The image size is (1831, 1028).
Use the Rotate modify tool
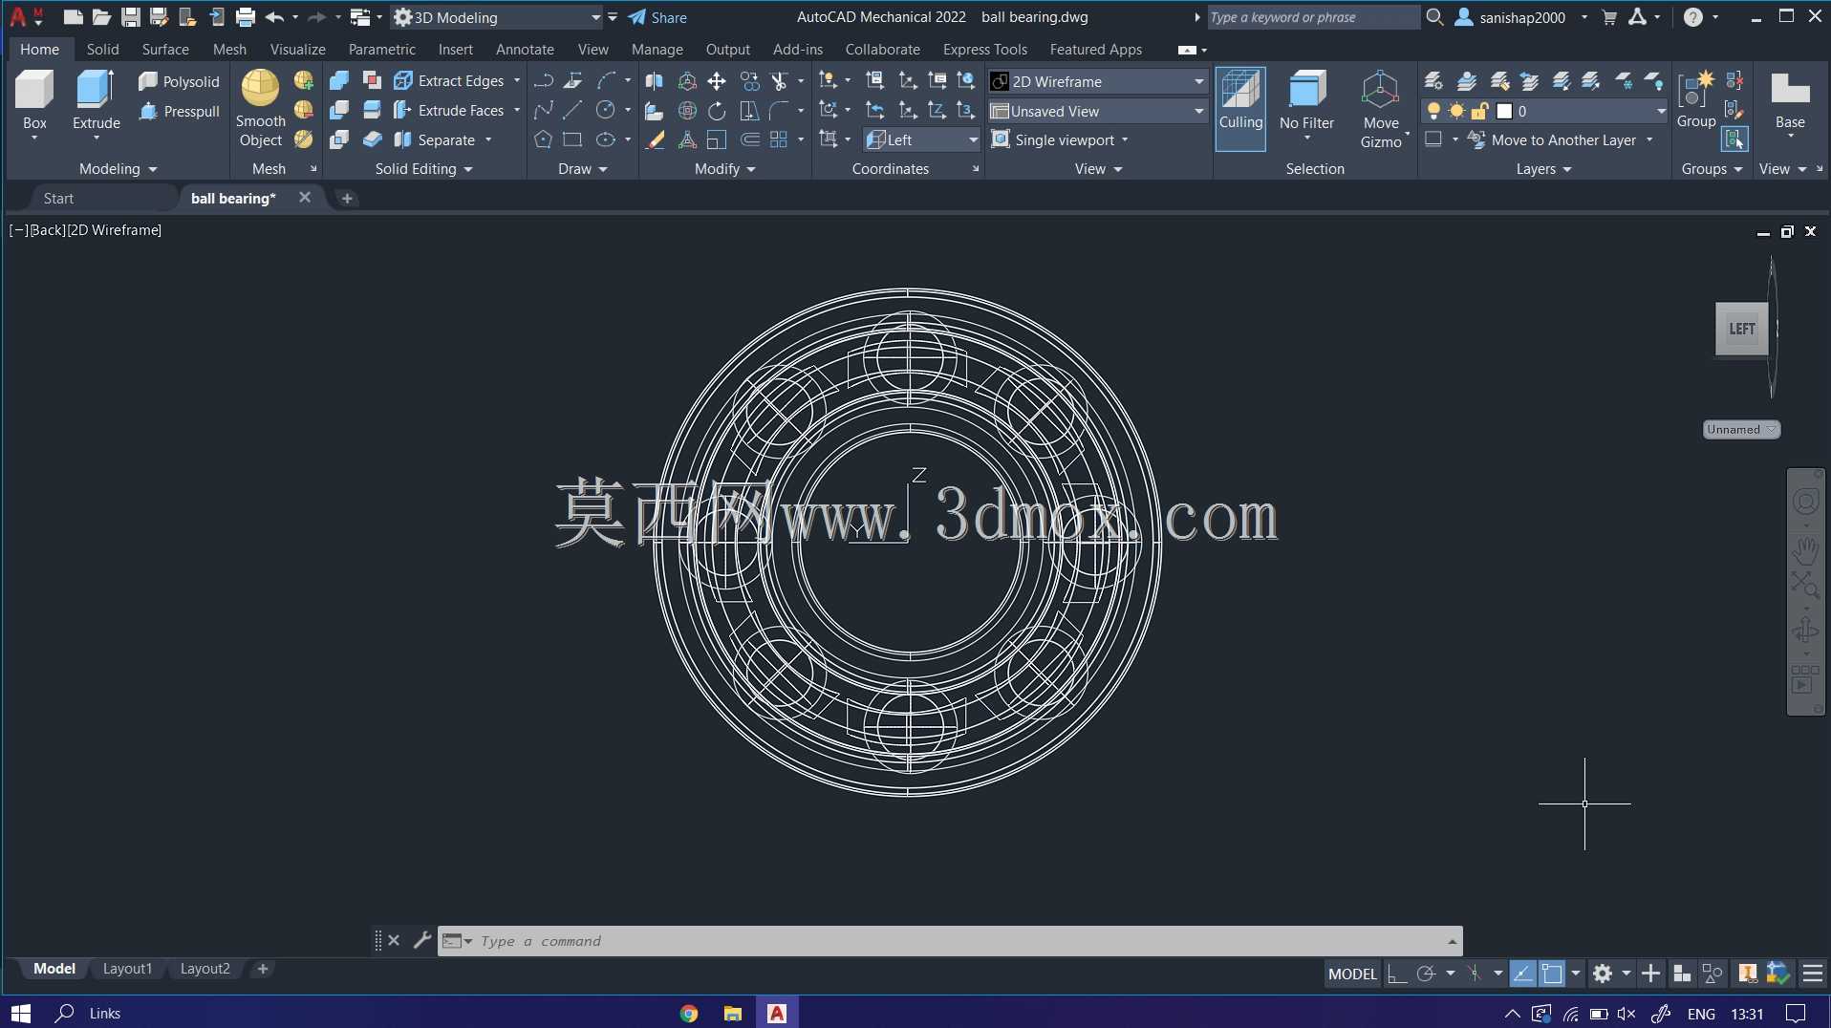tap(716, 110)
